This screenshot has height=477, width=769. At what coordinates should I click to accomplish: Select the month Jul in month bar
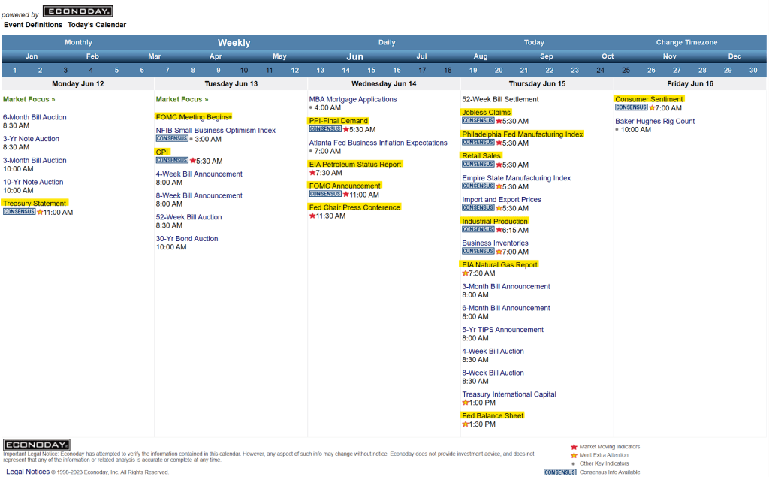[x=421, y=56]
